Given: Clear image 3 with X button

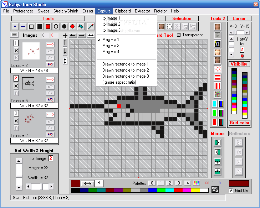Looking at the screenshot, I should 16,121.
